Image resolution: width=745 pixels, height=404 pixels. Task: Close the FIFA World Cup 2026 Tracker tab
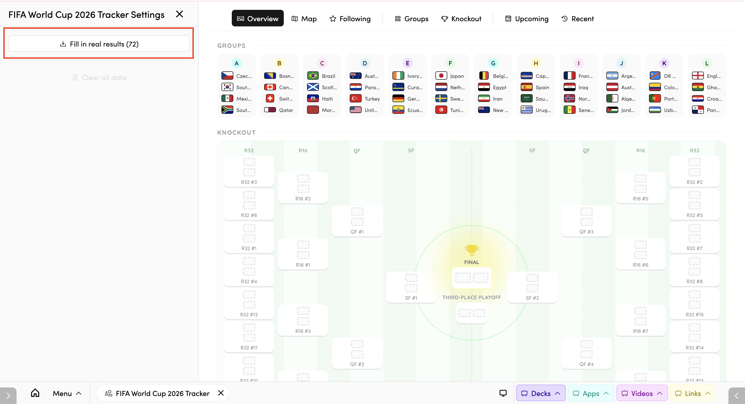[221, 393]
